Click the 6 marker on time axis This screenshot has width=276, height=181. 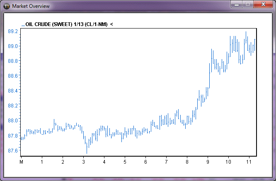(145, 162)
